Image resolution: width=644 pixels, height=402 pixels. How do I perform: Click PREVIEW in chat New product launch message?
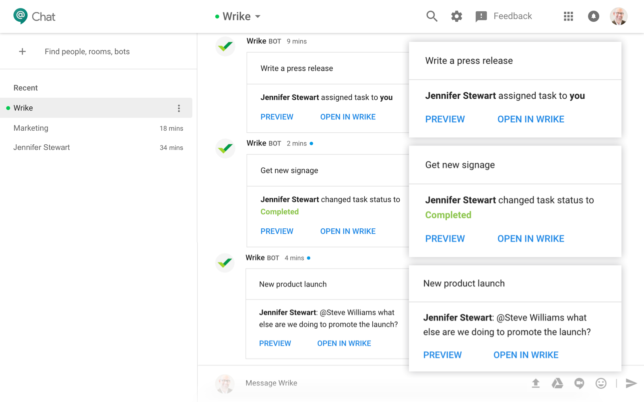(275, 344)
